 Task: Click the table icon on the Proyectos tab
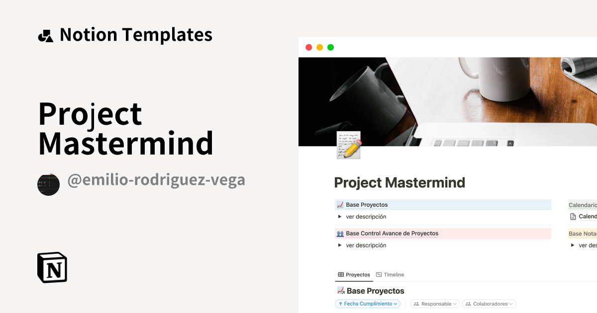click(341, 274)
